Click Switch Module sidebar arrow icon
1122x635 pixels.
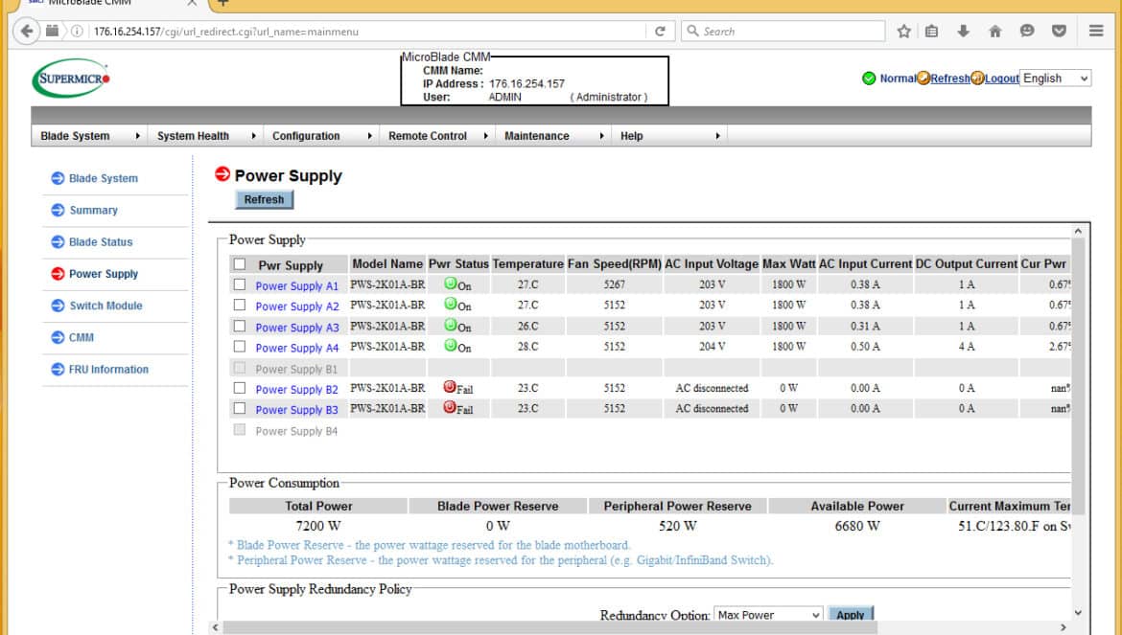[58, 306]
